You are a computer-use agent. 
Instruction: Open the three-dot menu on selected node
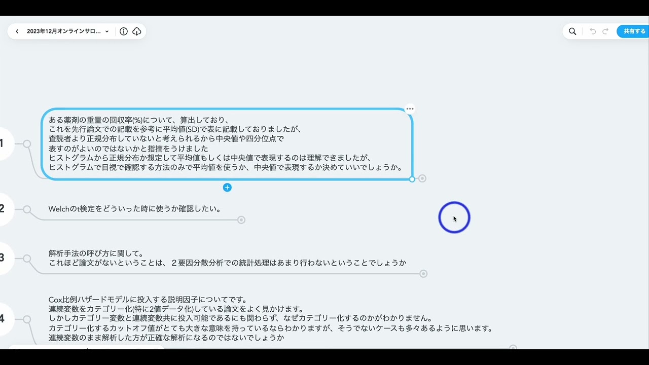(x=410, y=108)
